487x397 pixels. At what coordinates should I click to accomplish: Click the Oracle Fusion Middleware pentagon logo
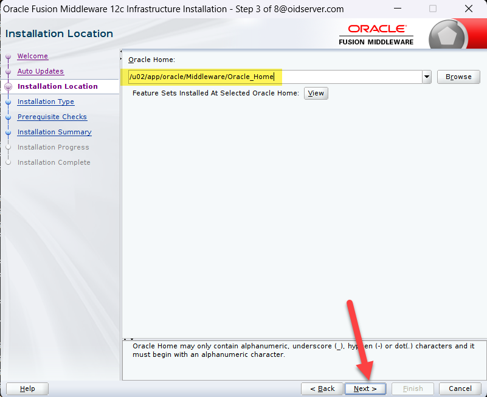447,36
